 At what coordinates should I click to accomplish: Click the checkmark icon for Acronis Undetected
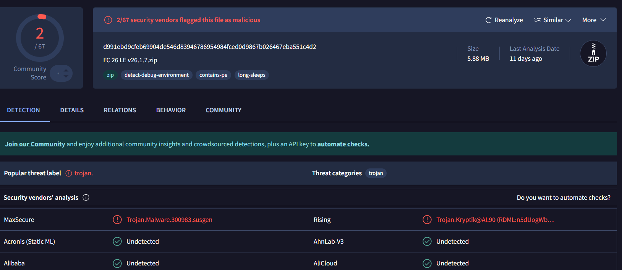coord(117,242)
